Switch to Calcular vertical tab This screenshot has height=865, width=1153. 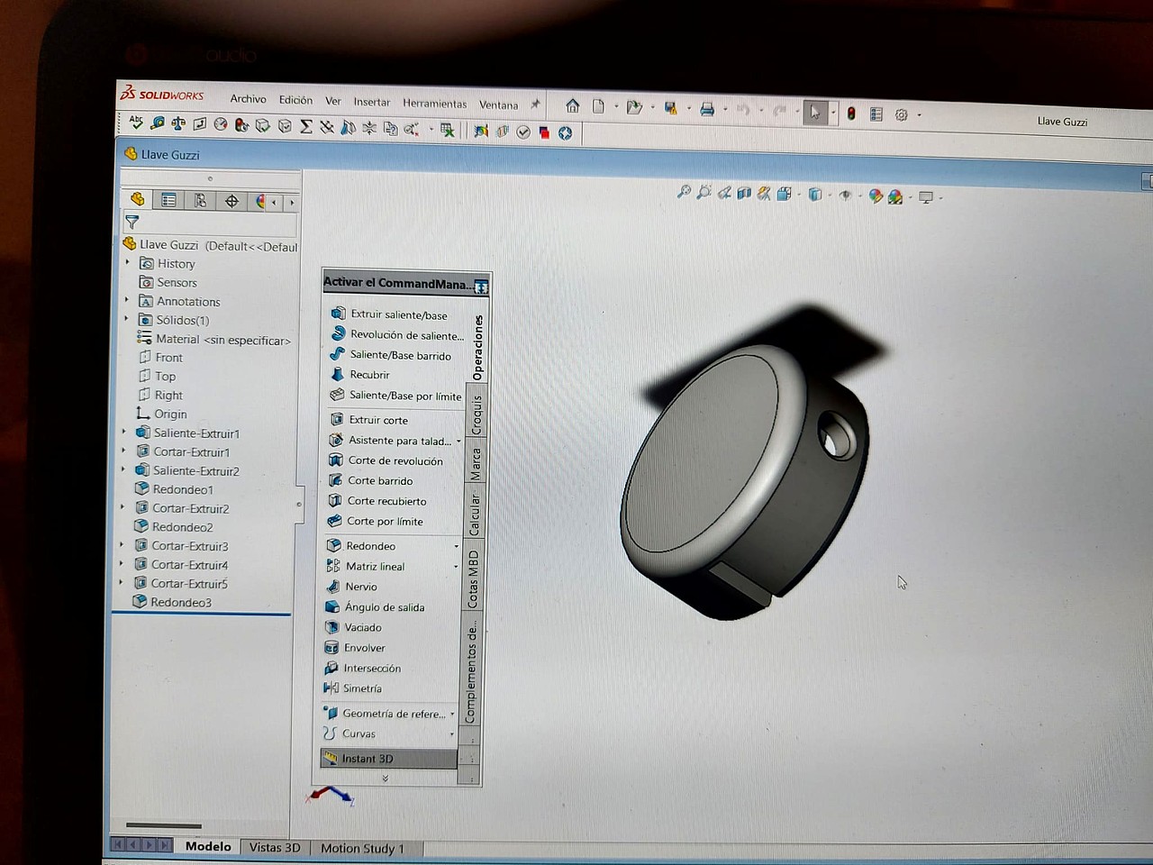(475, 514)
